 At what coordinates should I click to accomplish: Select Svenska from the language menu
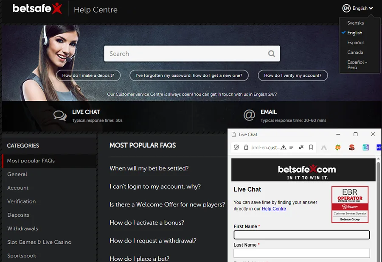pyautogui.click(x=355, y=23)
